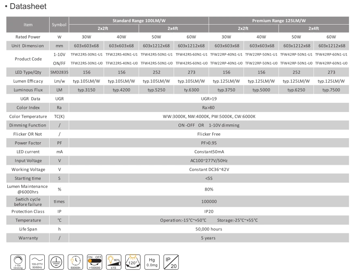Select the Premium Range 125LM/W header
This screenshot has height=274, width=351.
click(x=279, y=21)
